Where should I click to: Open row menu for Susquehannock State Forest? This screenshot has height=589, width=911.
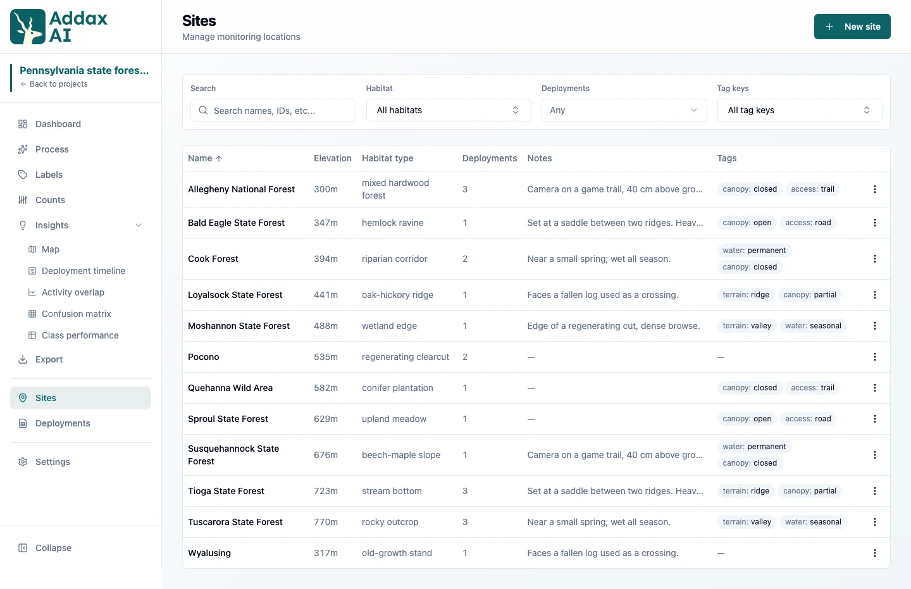coord(875,455)
